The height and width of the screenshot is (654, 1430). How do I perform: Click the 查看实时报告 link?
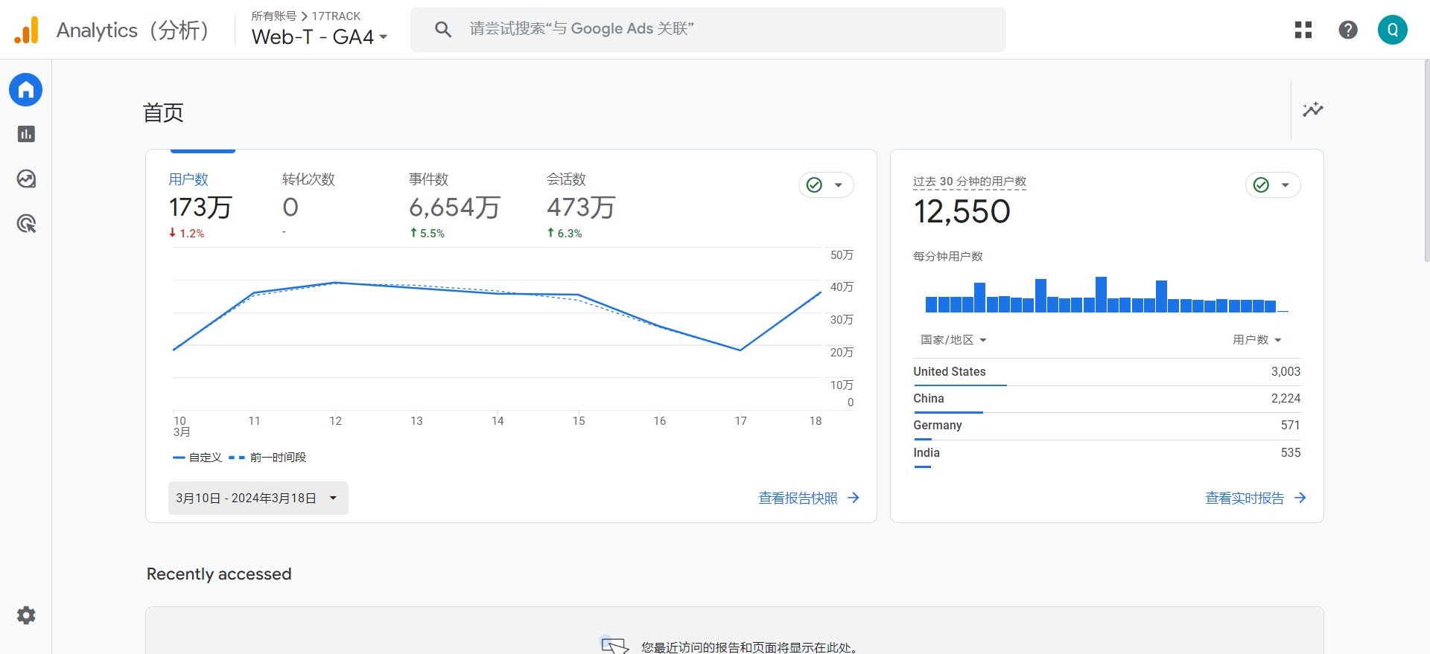1256,498
